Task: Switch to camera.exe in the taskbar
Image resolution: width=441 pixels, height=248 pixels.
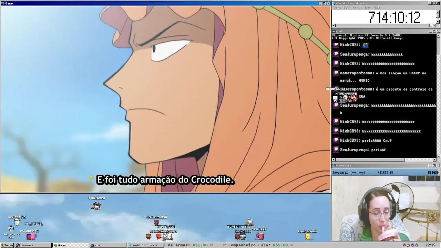Action: pyautogui.click(x=33, y=245)
